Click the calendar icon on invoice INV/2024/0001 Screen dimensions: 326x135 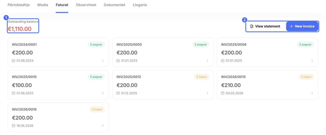pos(14,61)
